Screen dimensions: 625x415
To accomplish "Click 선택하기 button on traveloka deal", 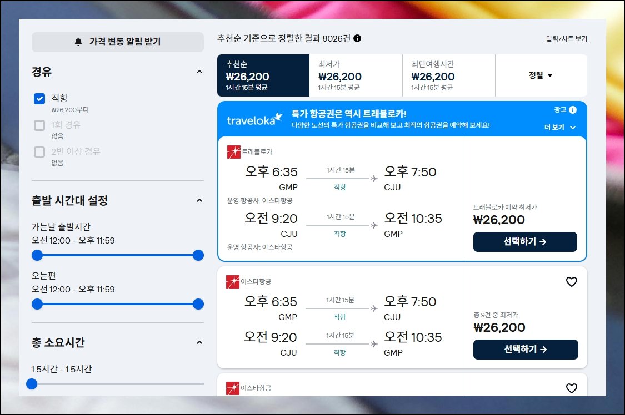I will click(525, 241).
